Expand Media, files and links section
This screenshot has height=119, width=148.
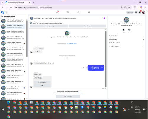pyautogui.click(x=126, y=43)
